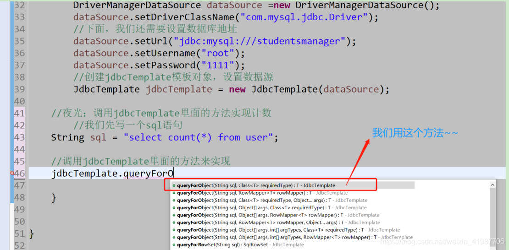Click the scroll-up arrow of the proposals popup
Screen dimensions: 509x250
(493, 185)
